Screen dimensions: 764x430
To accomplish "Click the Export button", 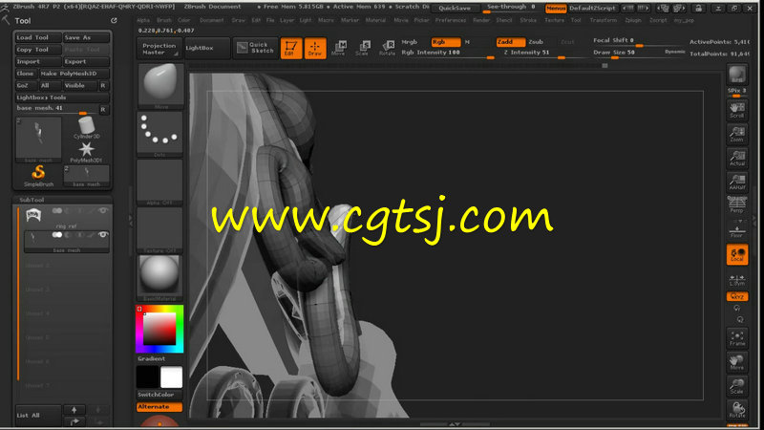I will 86,61.
